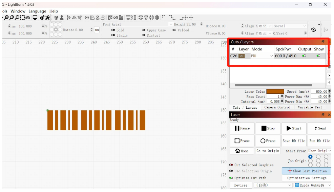
Task: Click the move to upper-right corner icon
Action: coord(171,17)
